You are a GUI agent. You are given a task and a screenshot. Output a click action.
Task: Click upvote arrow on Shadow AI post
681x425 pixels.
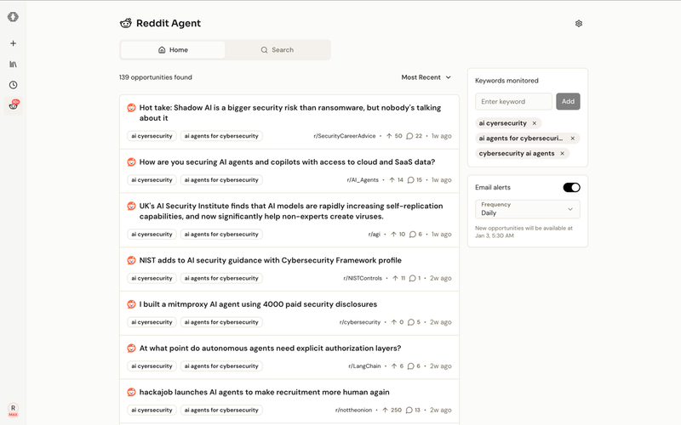tap(389, 136)
